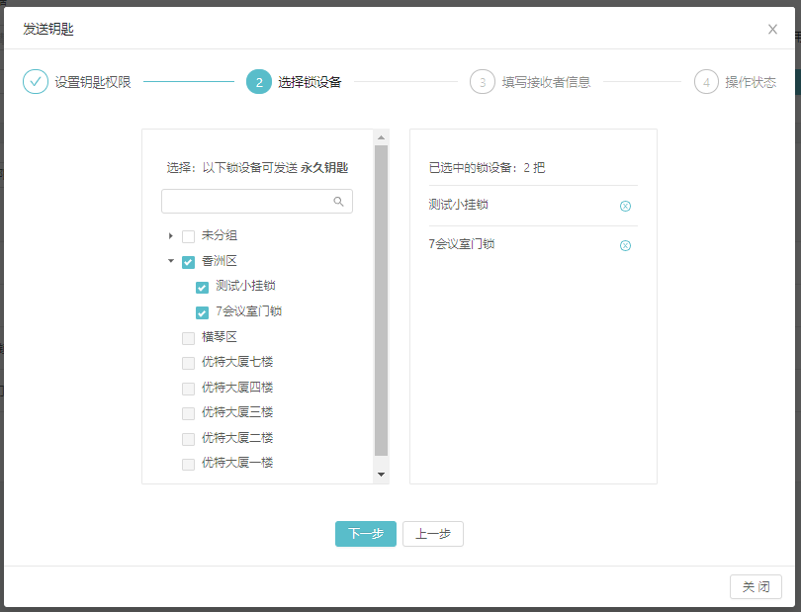The image size is (801, 612).
Task: Go back with the 上一步 button
Action: 433,534
